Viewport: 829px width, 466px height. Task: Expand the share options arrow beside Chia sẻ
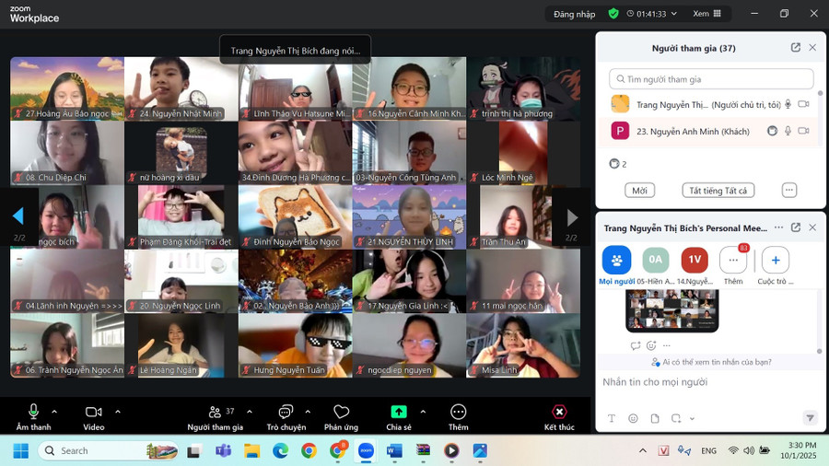tap(422, 412)
